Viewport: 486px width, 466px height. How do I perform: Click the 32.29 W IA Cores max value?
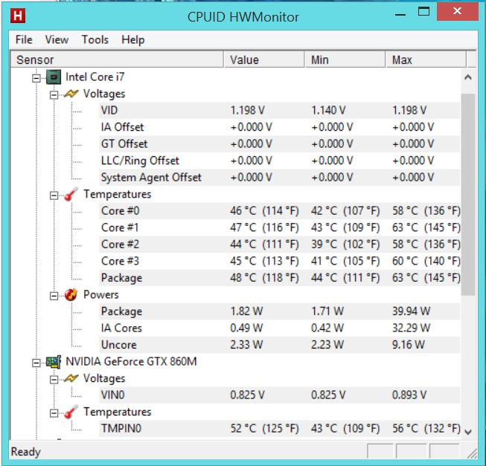[x=412, y=328]
